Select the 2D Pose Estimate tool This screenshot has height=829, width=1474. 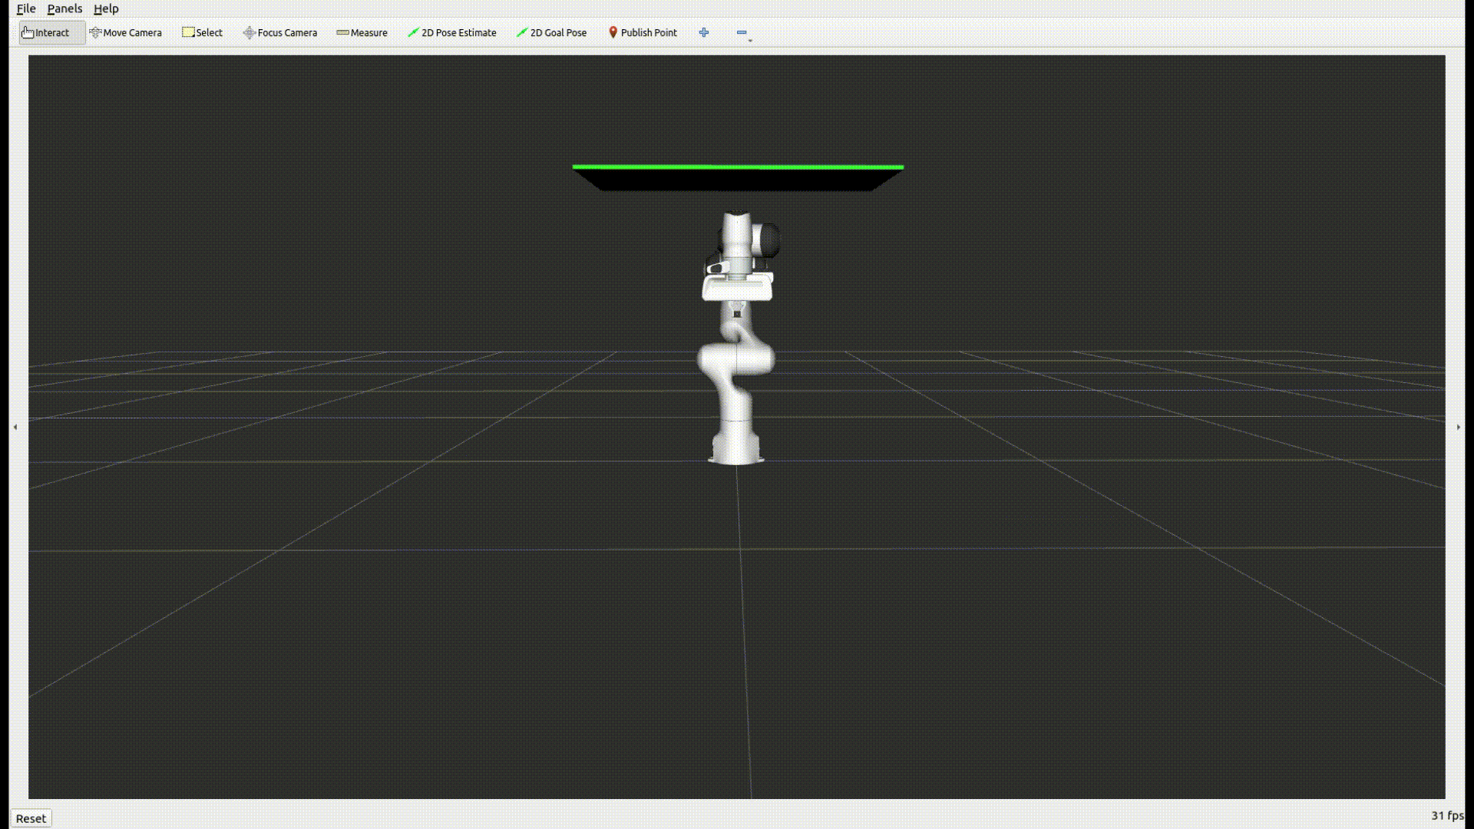tap(452, 33)
